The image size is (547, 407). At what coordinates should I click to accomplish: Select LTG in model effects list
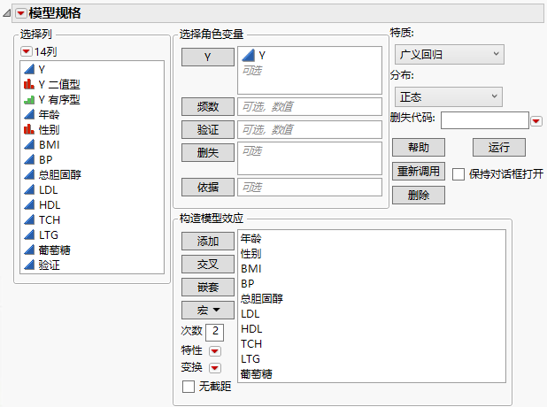click(x=250, y=358)
